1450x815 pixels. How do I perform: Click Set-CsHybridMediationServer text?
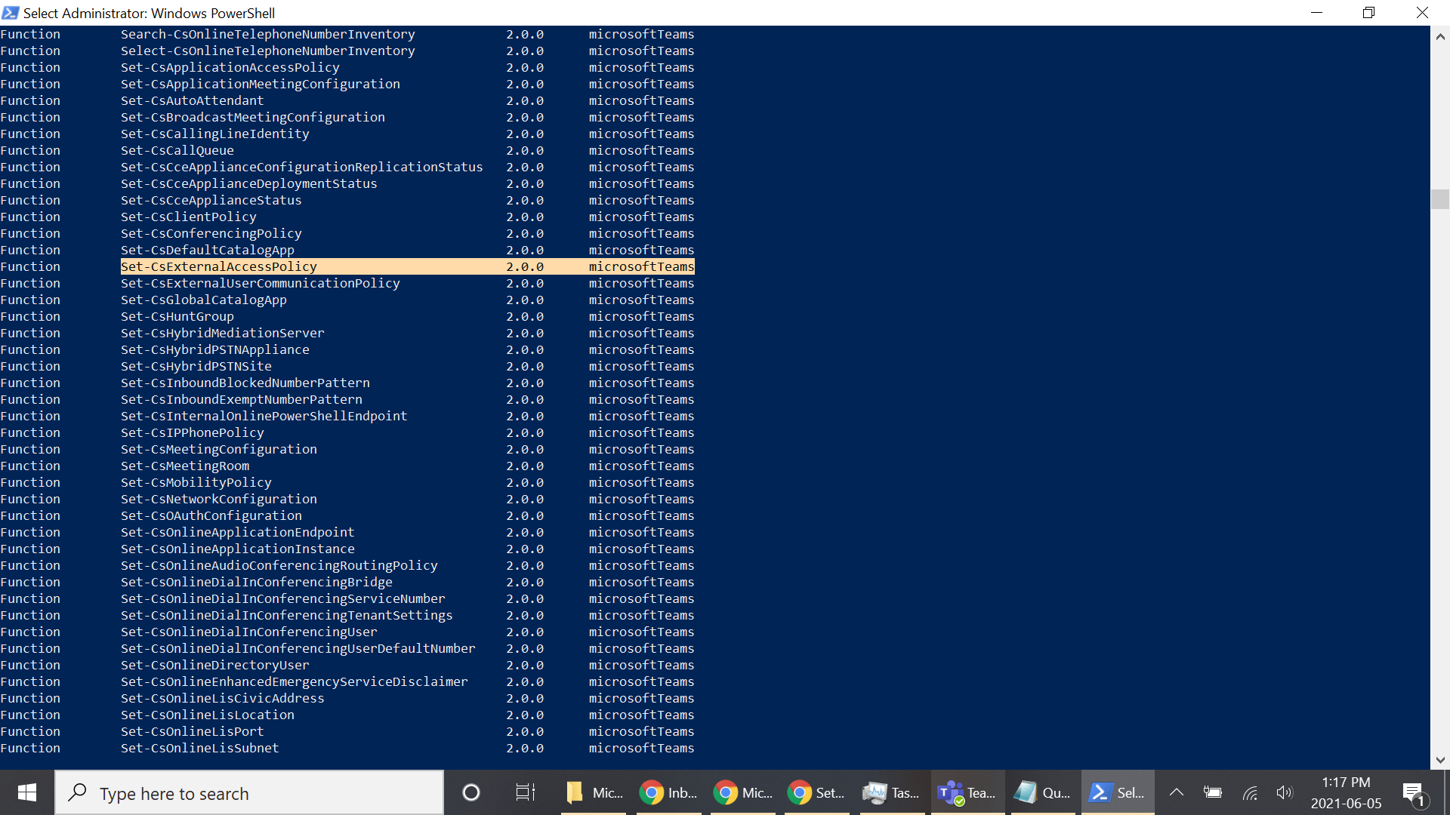pyautogui.click(x=223, y=333)
